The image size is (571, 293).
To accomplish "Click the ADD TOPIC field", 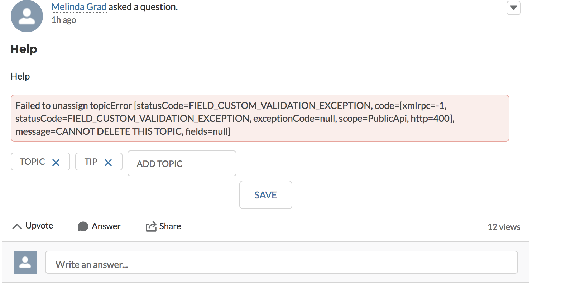I will click(181, 163).
